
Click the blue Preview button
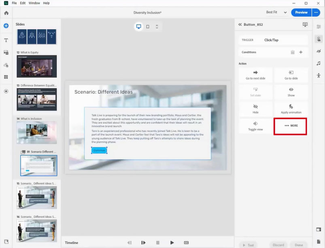301,13
